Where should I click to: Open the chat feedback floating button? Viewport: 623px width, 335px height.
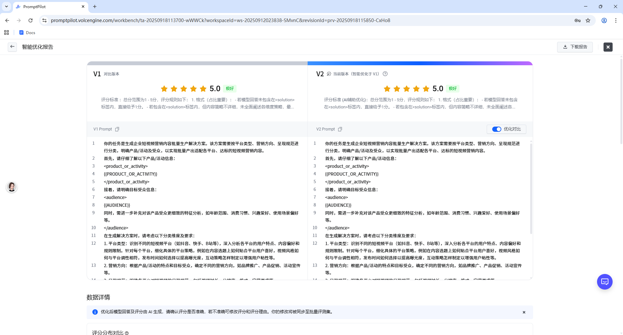tap(605, 282)
